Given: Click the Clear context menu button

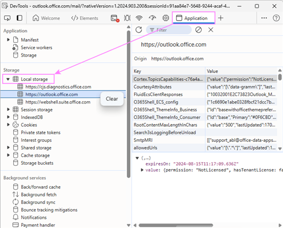Looking at the screenshot, I should 112,99.
